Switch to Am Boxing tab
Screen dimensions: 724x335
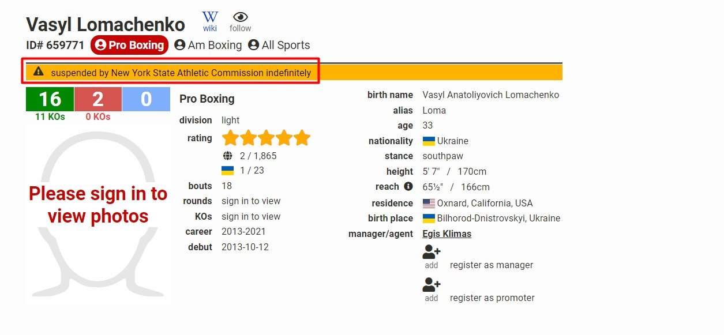click(208, 45)
